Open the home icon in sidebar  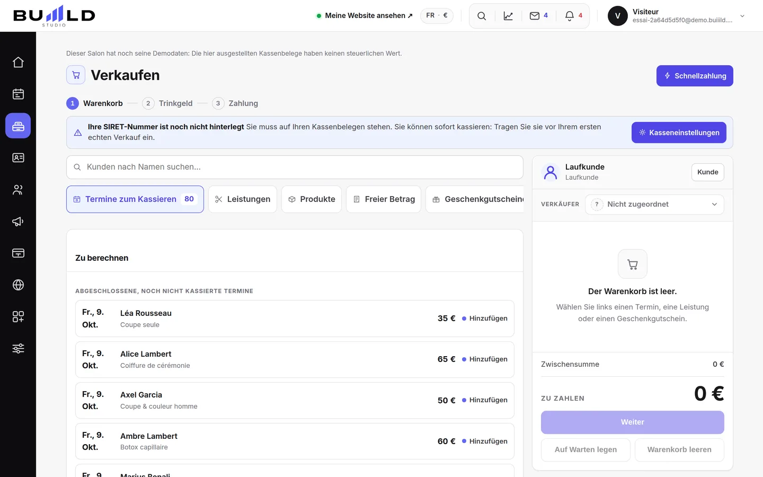tap(18, 62)
